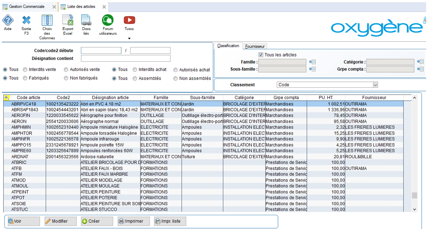This screenshot has width=428, height=229.
Task: Click the Modifier button
Action: click(x=60, y=221)
